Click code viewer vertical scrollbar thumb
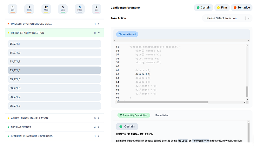 click(247, 92)
